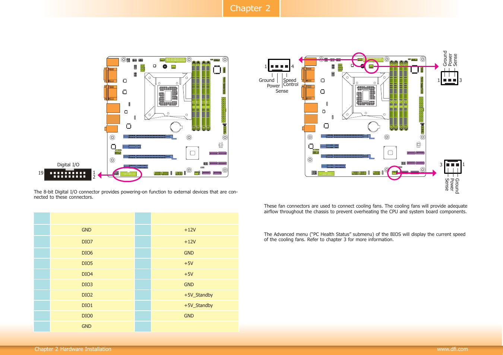Image resolution: width=503 pixels, height=355 pixels.
Task: Click the top long PCIe slot on left board
Action: click(150, 137)
